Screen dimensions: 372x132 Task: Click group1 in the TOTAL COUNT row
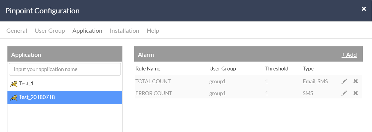217,81
